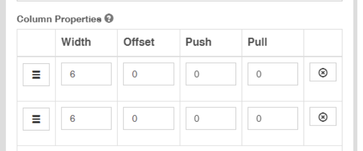This screenshot has height=151, width=363.
Task: Click the empty row below the second column
Action: pyautogui.click(x=179, y=149)
